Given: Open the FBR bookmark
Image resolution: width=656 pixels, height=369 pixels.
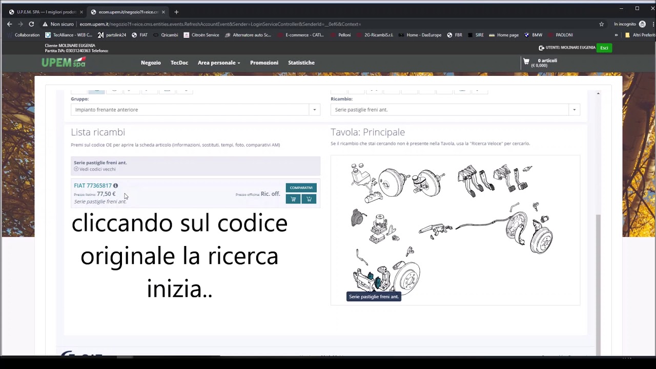Looking at the screenshot, I should coord(455,35).
